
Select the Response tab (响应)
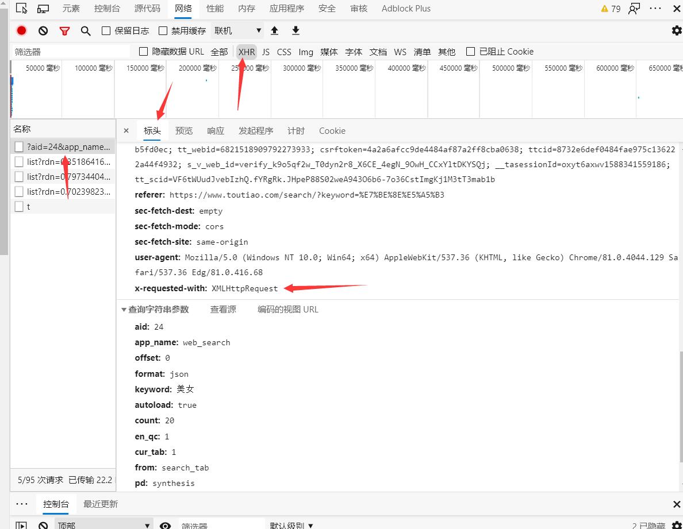[x=216, y=130]
